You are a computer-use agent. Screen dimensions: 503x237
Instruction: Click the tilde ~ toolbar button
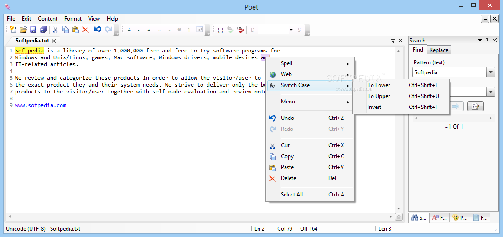[x=139, y=30]
